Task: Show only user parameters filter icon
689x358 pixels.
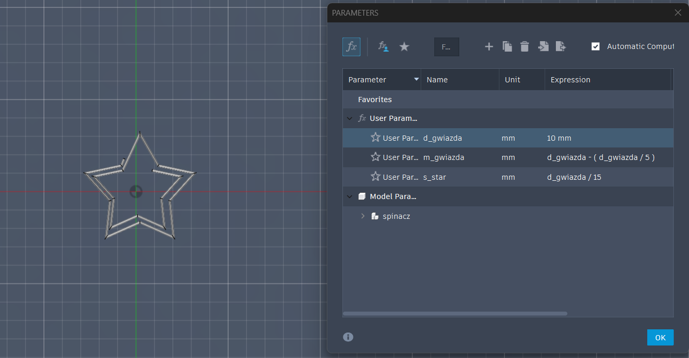Action: [x=383, y=47]
